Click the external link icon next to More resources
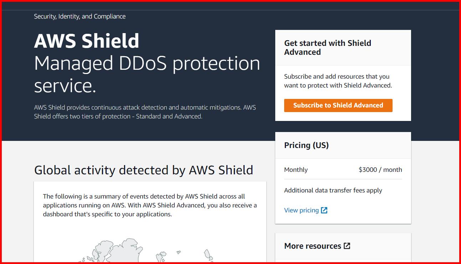The height and width of the screenshot is (264, 461). tap(348, 245)
